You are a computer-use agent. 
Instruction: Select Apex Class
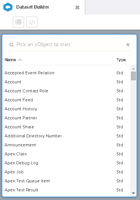(66, 154)
